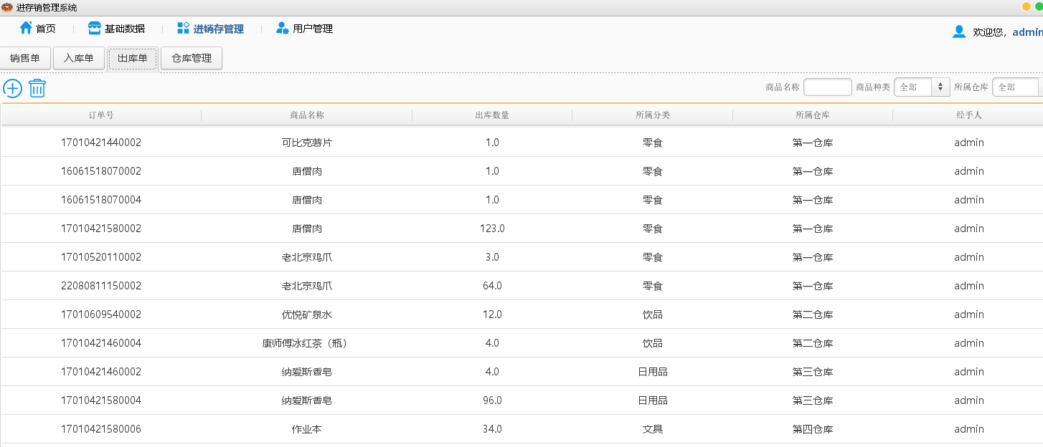Select the 出库单 tab
This screenshot has width=1043, height=447.
pyautogui.click(x=132, y=57)
